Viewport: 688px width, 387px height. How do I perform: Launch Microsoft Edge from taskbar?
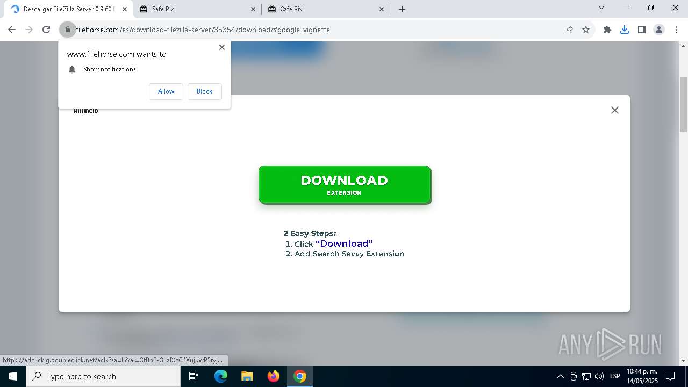tap(221, 376)
